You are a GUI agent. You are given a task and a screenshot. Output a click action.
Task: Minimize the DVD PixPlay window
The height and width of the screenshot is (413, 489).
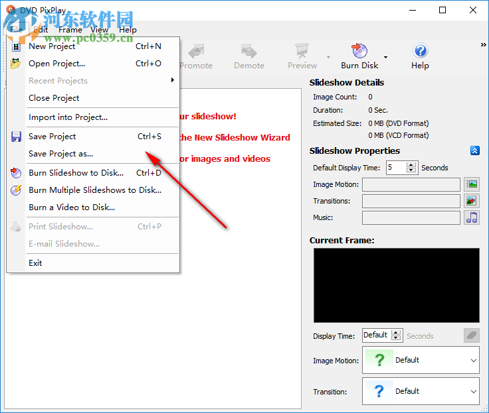coord(413,10)
